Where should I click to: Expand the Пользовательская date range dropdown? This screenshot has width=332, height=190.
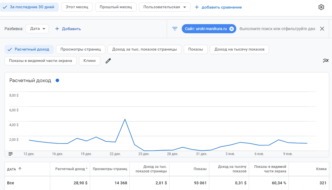point(165,7)
